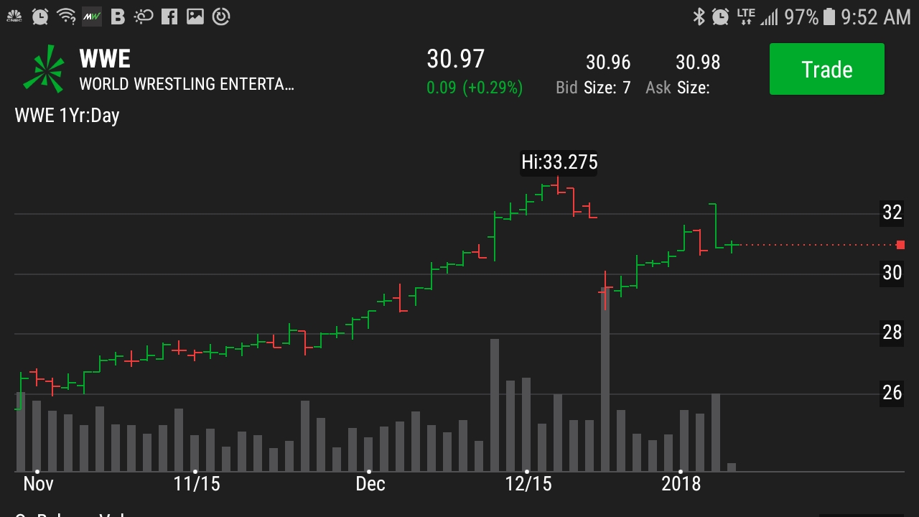This screenshot has width=919, height=517.
Task: Select the red current-price marker on axis
Action: pos(900,245)
